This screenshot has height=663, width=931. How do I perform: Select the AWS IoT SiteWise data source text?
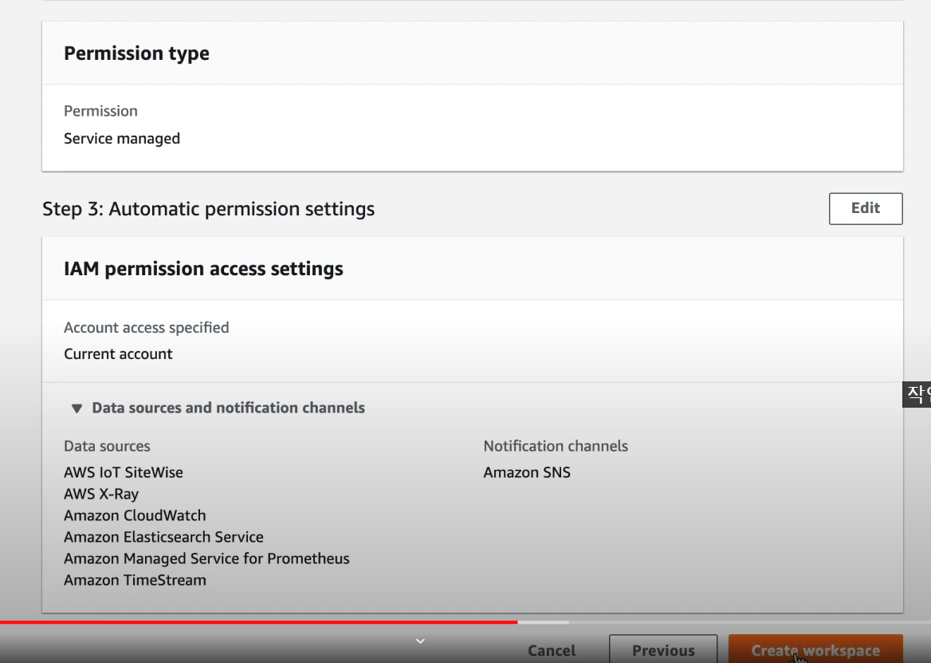(124, 472)
